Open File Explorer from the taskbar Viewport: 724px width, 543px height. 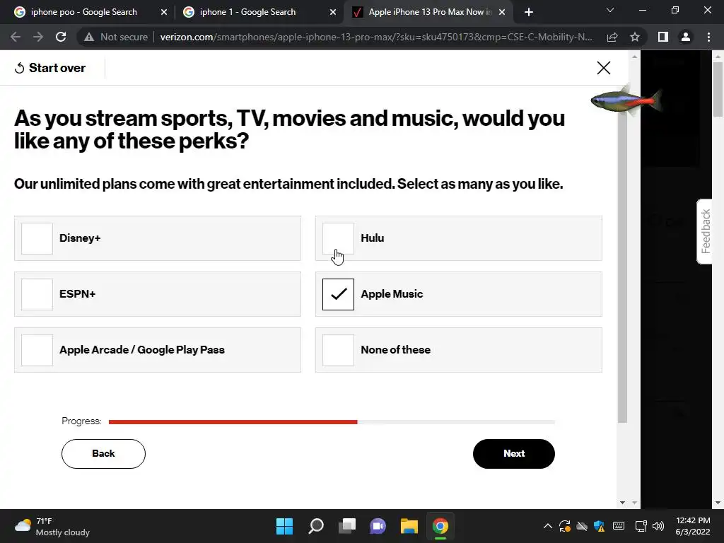[x=409, y=526]
